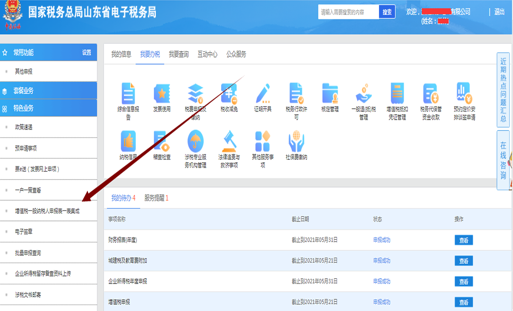The height and width of the screenshot is (311, 513).
Task: Select 服务提醒 tab
Action: point(156,198)
